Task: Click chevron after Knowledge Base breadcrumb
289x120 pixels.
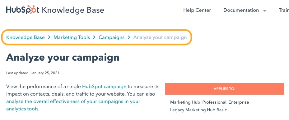Action: pos(49,37)
